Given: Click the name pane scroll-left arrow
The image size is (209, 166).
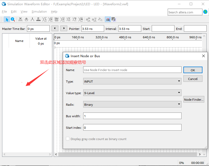Looking at the screenshot, I should coord(4,154).
